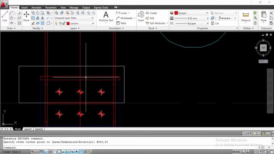Switch to the Annotate ribbon tab

point(36,8)
